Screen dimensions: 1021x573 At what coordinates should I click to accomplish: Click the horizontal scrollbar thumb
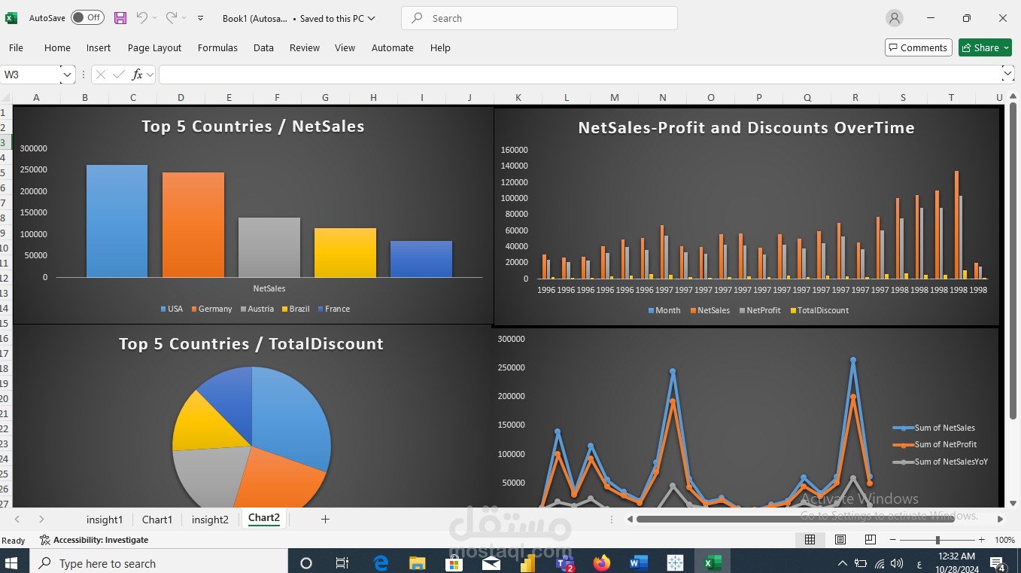coord(795,519)
